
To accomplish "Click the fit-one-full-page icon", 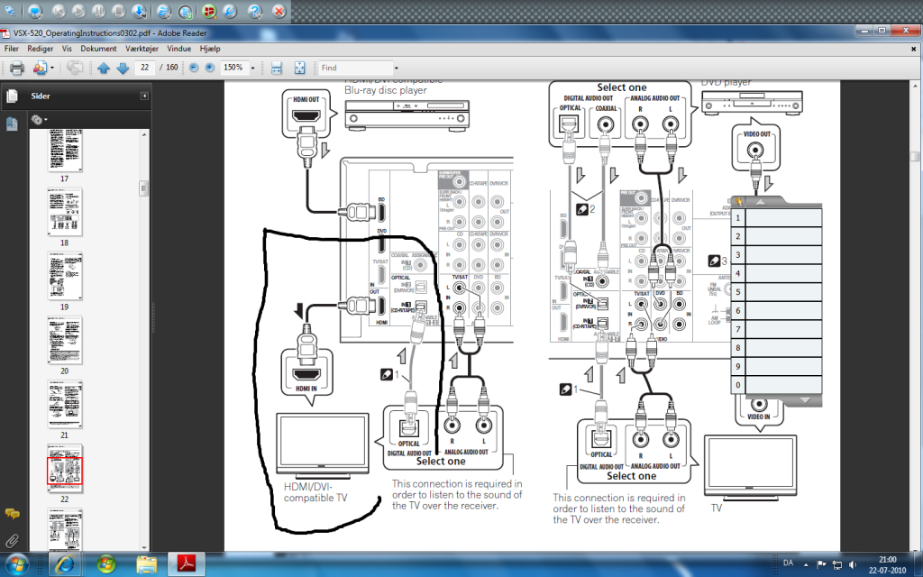I will pos(299,69).
